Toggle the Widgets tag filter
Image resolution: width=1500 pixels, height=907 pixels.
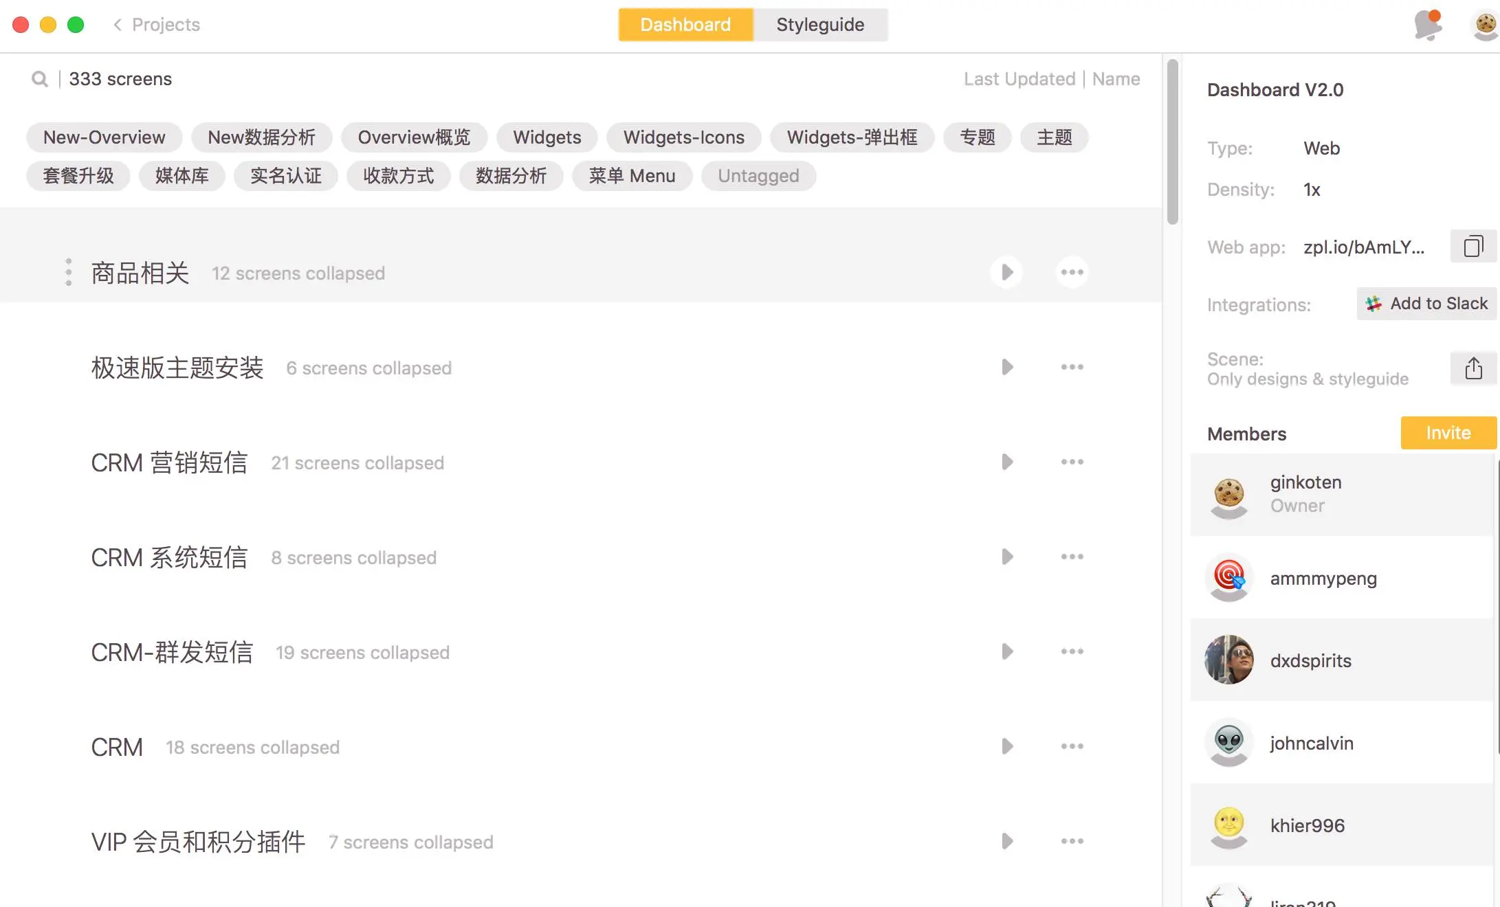[x=547, y=137]
